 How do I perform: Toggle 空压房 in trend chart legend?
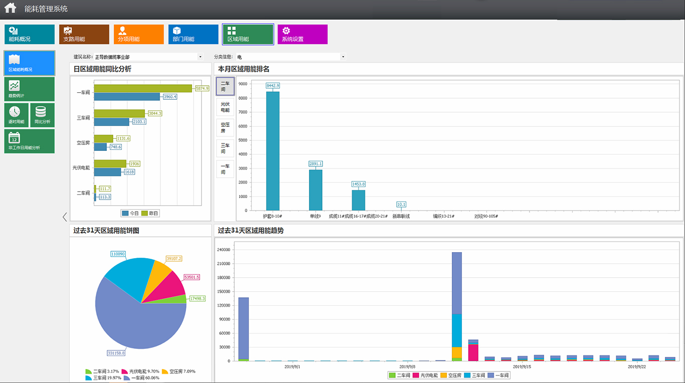[x=451, y=375]
